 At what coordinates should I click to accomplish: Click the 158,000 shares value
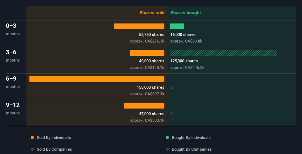(x=150, y=87)
